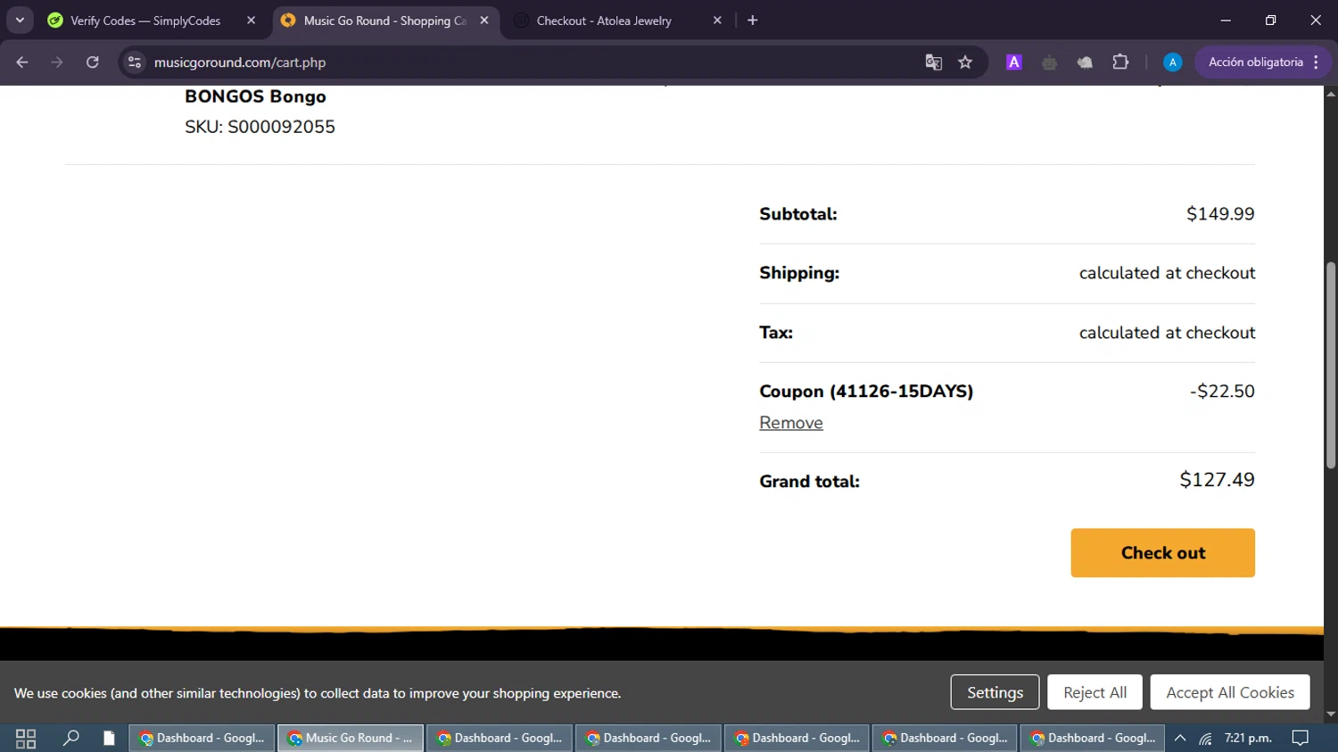The image size is (1338, 752).
Task: Open the Chrome profile avatar
Action: pos(1173,62)
